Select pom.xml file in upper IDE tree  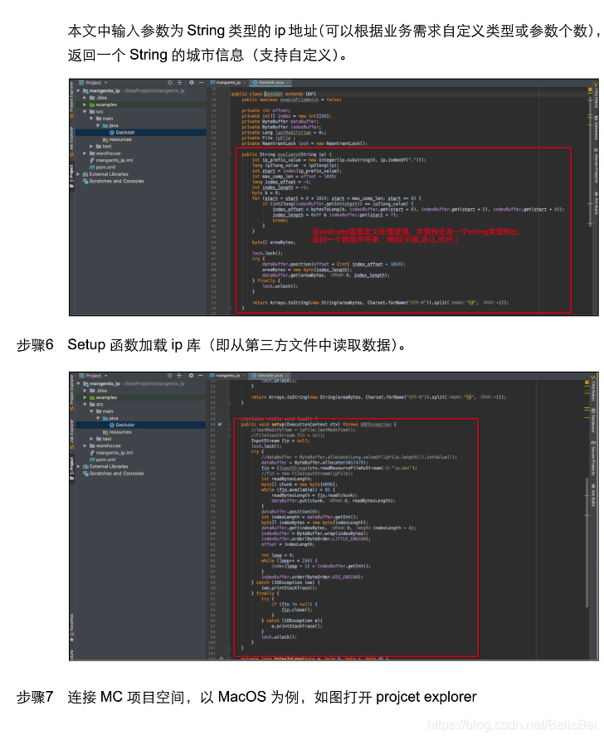pyautogui.click(x=102, y=167)
